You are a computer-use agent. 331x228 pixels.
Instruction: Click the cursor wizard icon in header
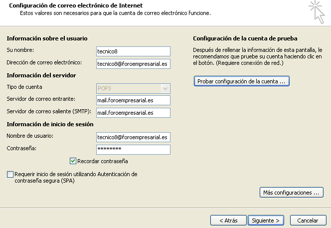coord(317,12)
